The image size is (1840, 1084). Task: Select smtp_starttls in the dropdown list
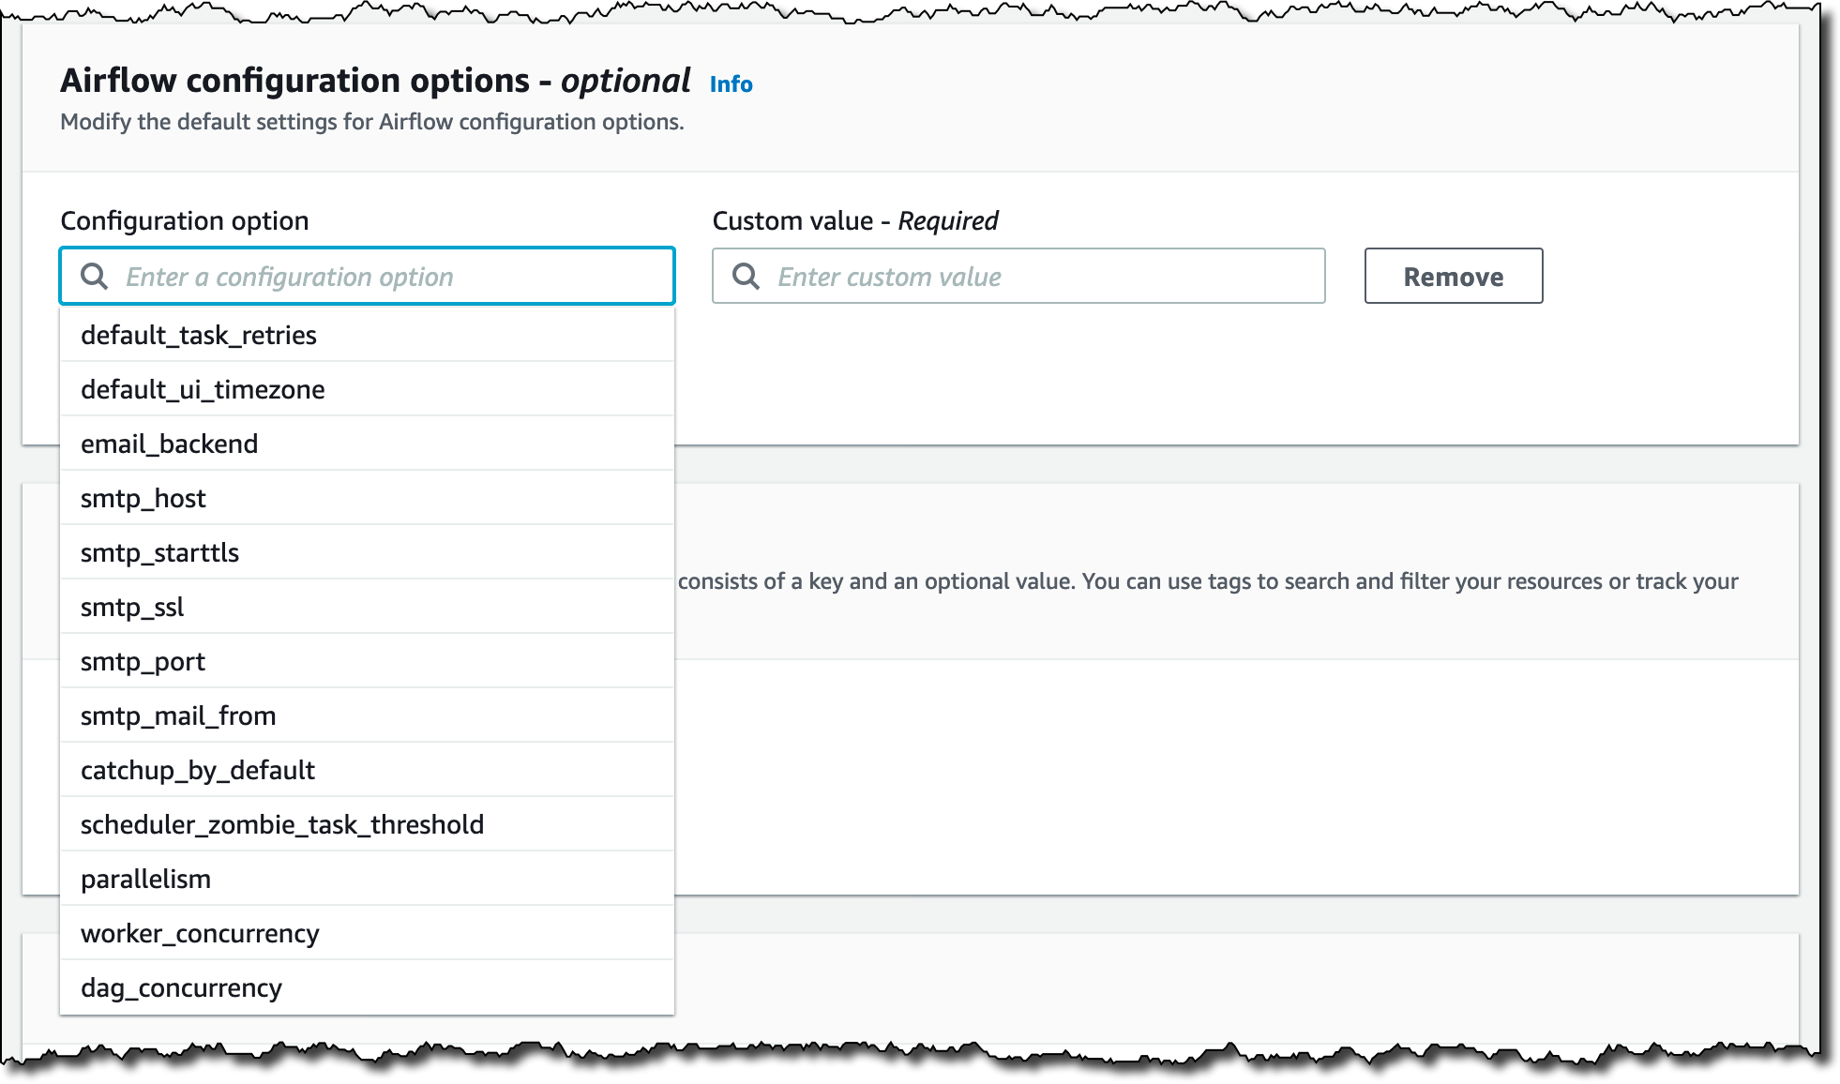(159, 552)
